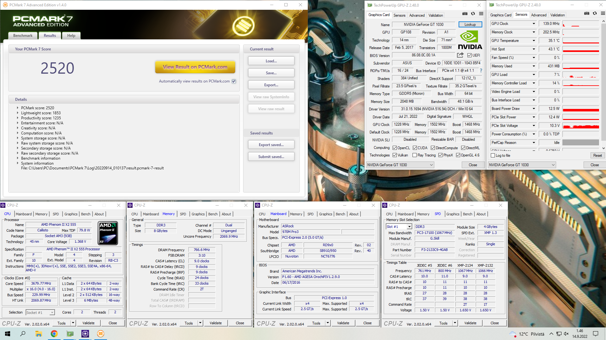This screenshot has width=606, height=340.
Task: Click the Lookup button in GPU-Z
Action: [x=470, y=25]
